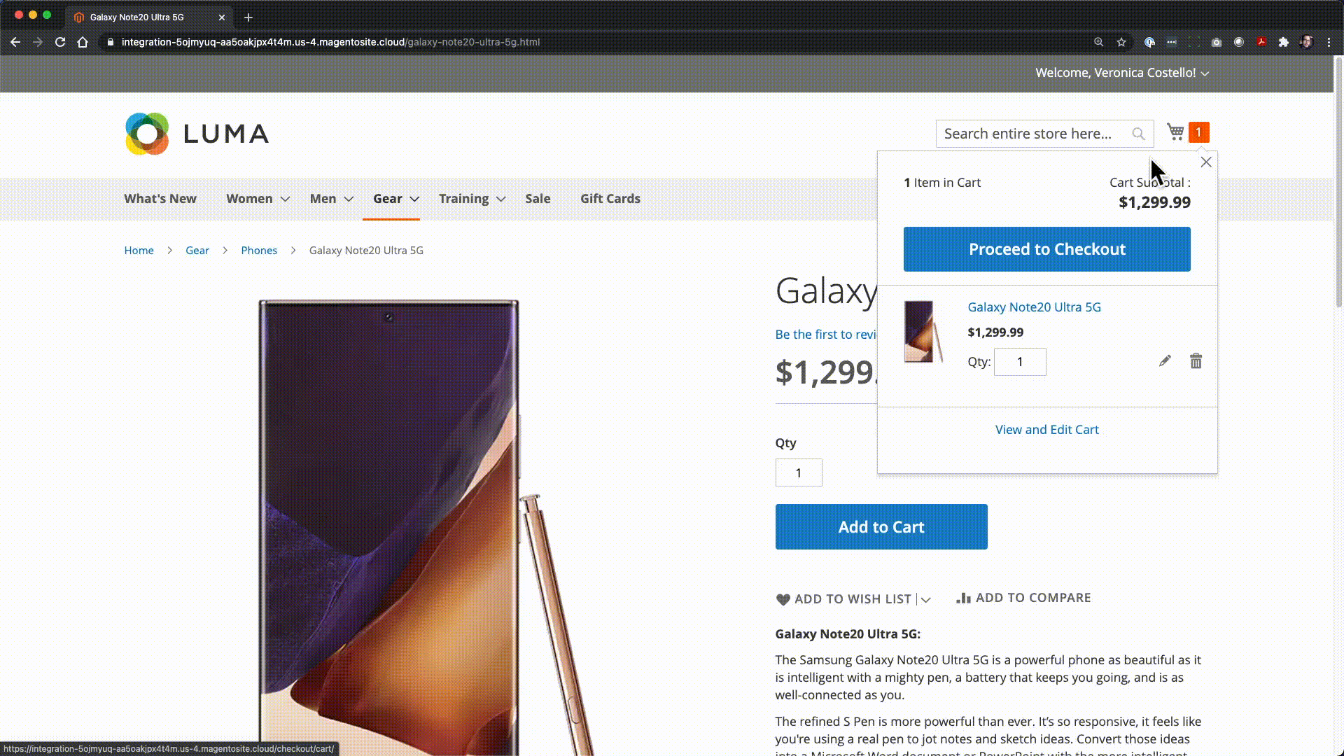
Task: Click View and Edit Cart link
Action: pyautogui.click(x=1046, y=429)
